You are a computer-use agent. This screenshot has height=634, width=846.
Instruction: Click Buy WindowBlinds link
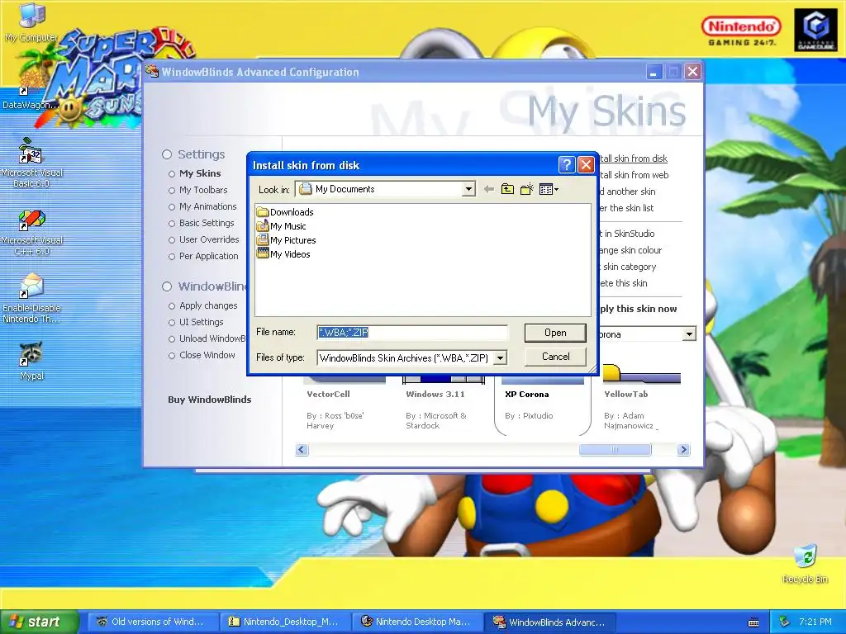pos(209,400)
